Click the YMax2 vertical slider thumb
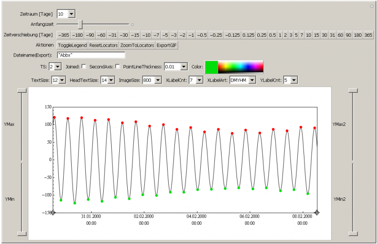This screenshot has width=377, height=244. point(353,90)
